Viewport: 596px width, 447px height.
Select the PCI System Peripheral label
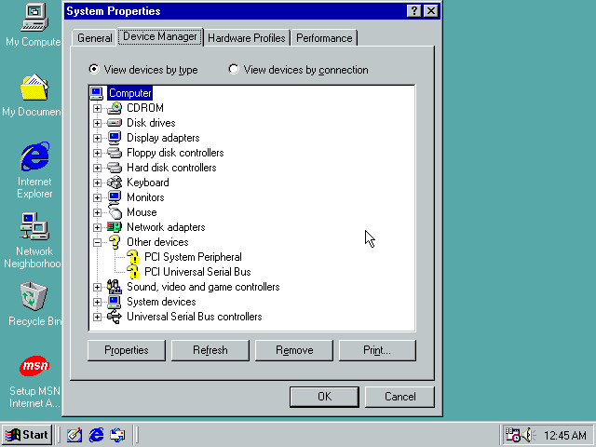point(193,257)
